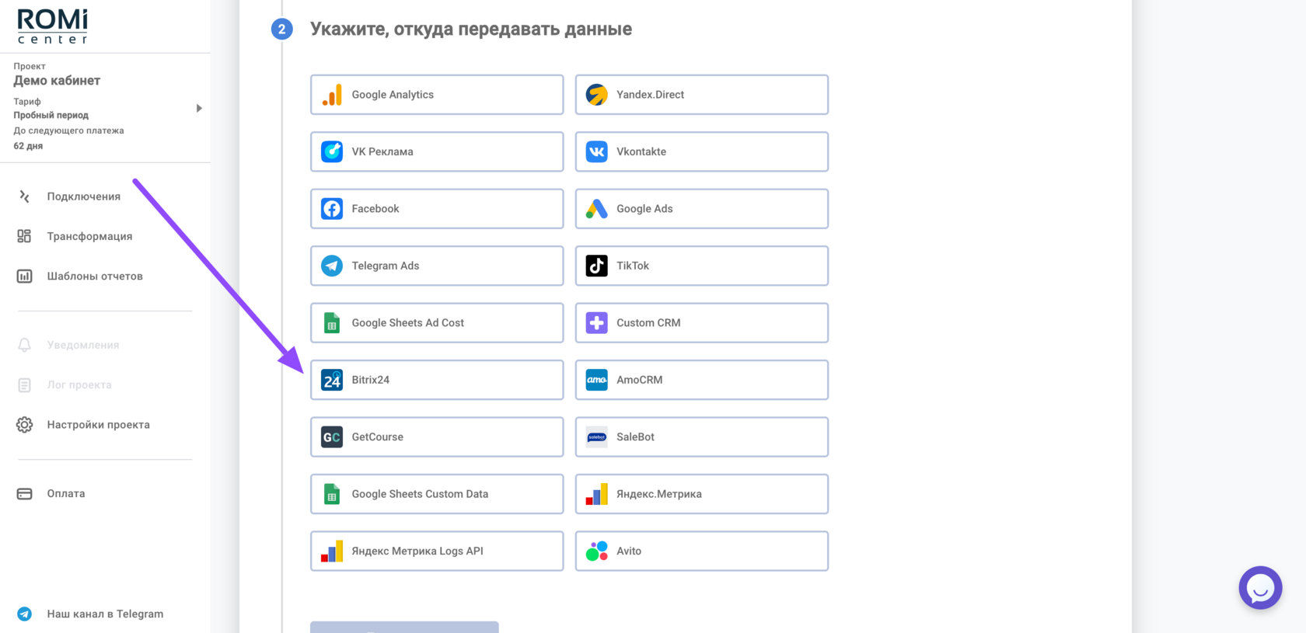Screen dimensions: 1306x633
Task: Open Подключения in the sidebar
Action: click(x=83, y=197)
